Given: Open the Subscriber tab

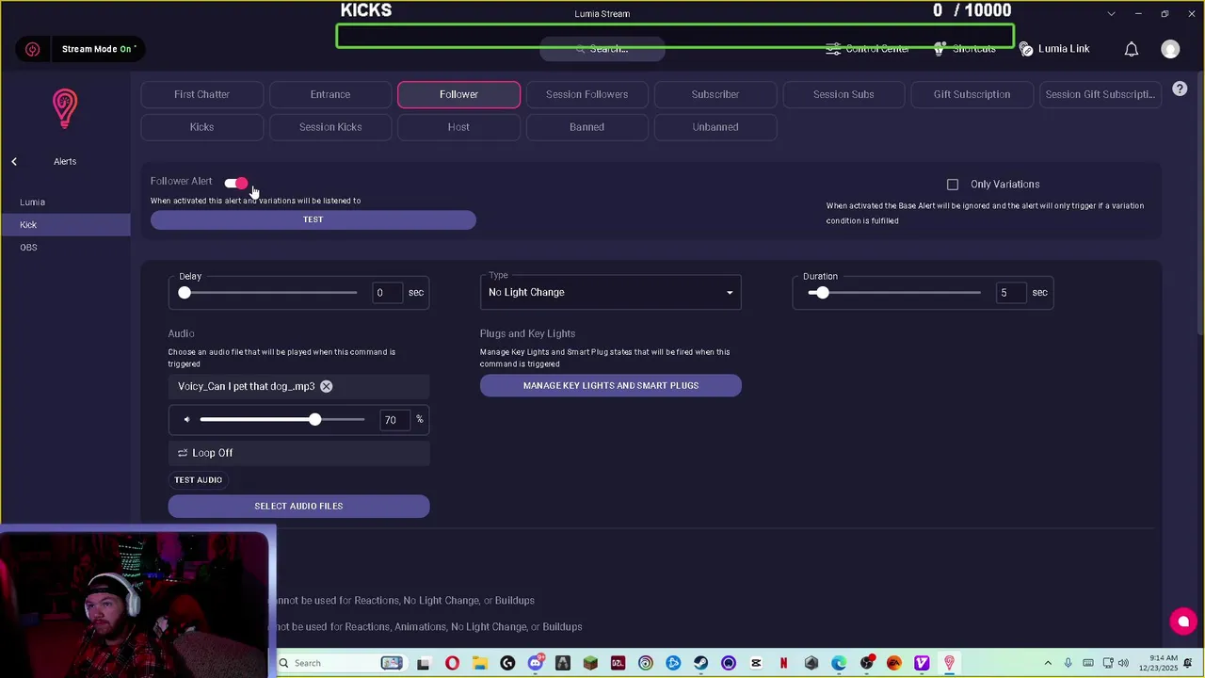Looking at the screenshot, I should pos(715,94).
